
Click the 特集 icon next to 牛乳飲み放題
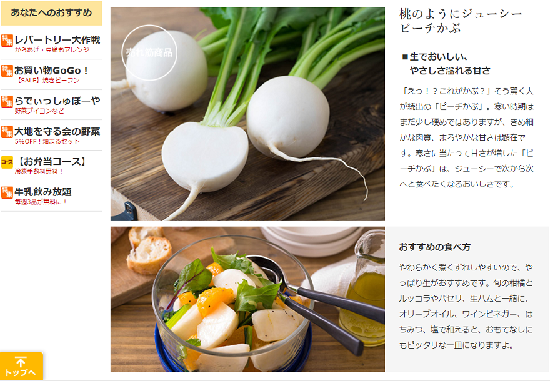(7, 192)
